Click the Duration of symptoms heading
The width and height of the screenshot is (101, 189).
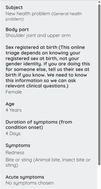click(39, 125)
